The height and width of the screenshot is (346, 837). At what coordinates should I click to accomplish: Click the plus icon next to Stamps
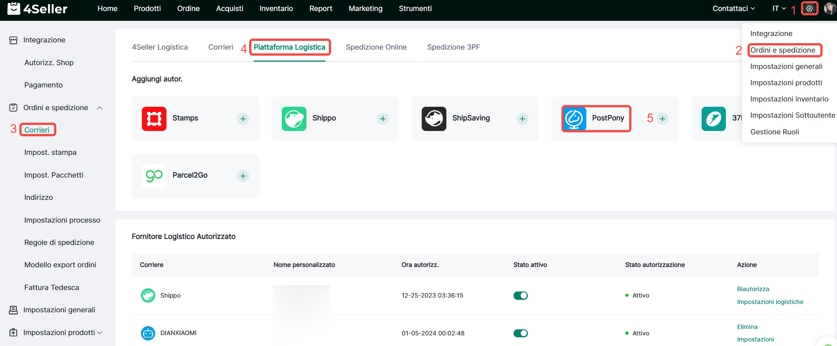pyautogui.click(x=243, y=119)
